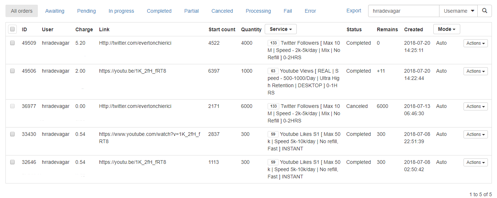
Task: Check the box for order 49509
Action: pos(12,43)
